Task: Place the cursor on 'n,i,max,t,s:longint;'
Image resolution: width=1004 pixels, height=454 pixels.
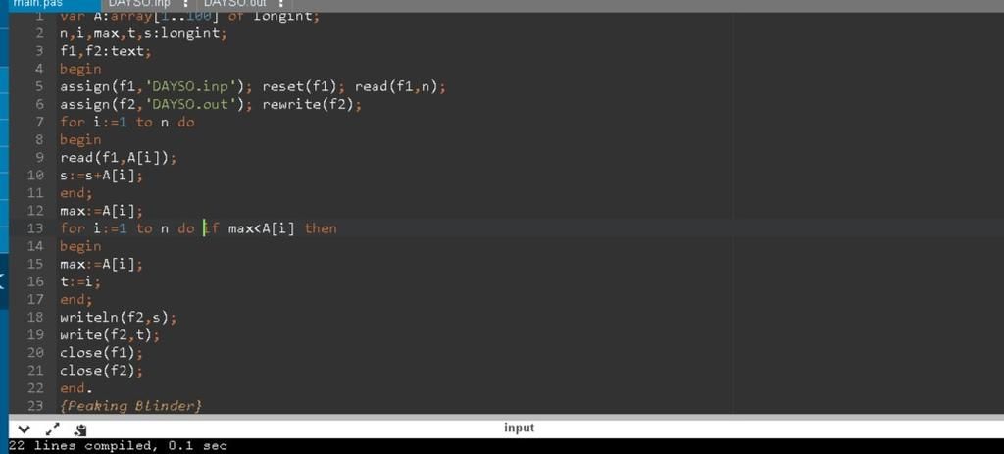Action: pyautogui.click(x=143, y=33)
